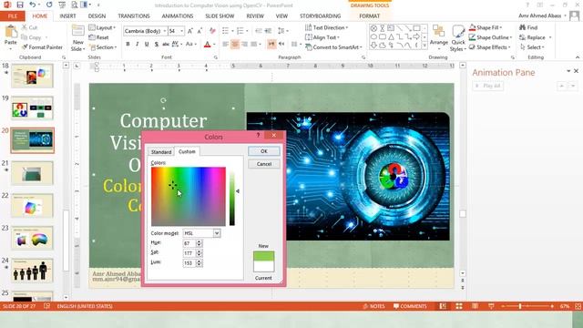Open Quick Styles gallery
This screenshot has height=328, width=583.
(457, 38)
